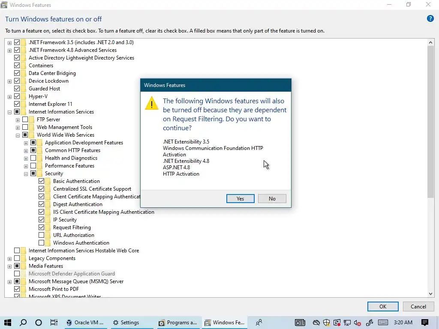Select Common HTTP Features row text
This screenshot has height=329, width=439.
72,150
